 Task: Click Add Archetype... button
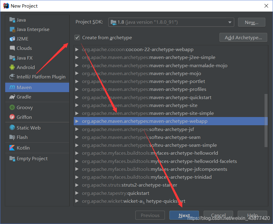click(243, 37)
